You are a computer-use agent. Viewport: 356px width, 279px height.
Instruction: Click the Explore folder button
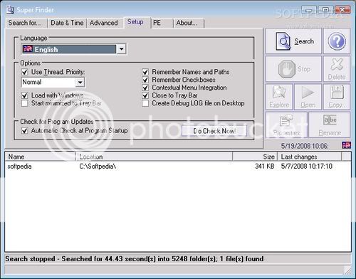[279, 97]
